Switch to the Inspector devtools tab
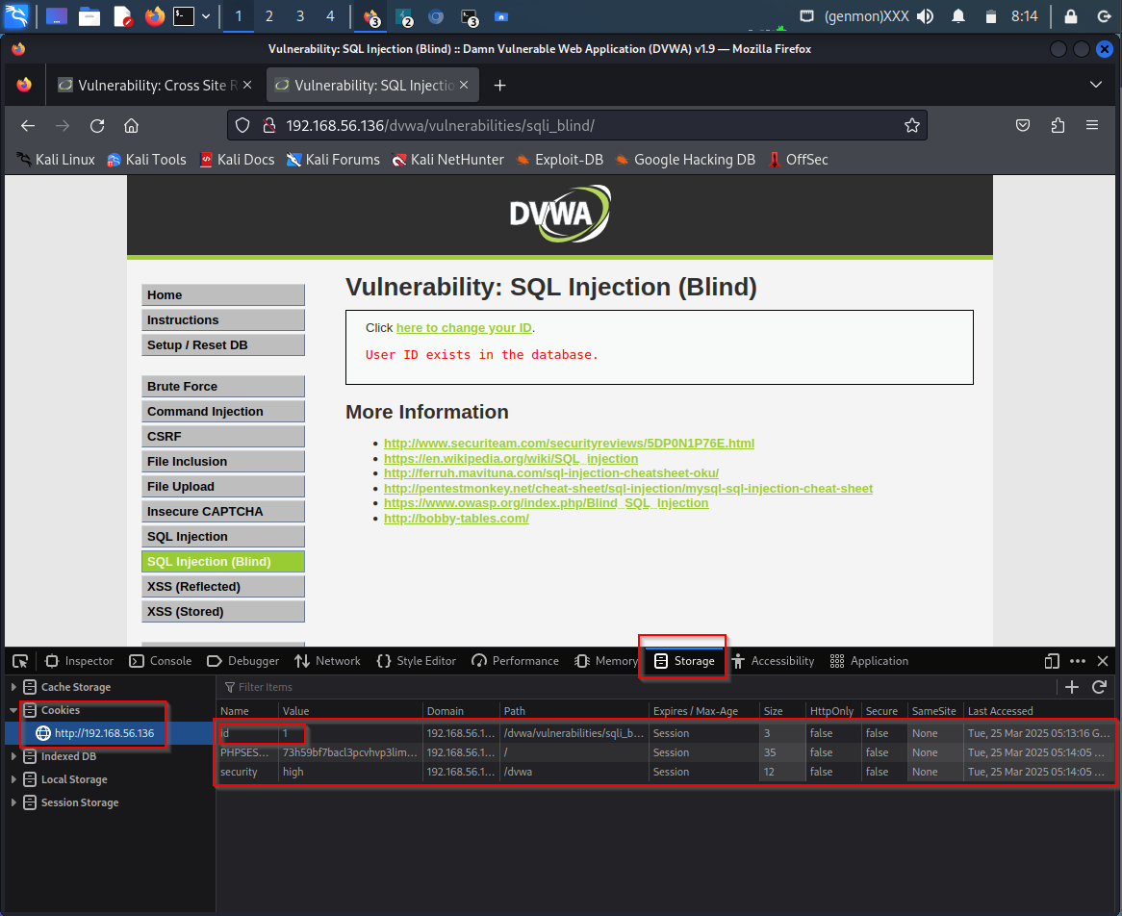 (x=80, y=661)
